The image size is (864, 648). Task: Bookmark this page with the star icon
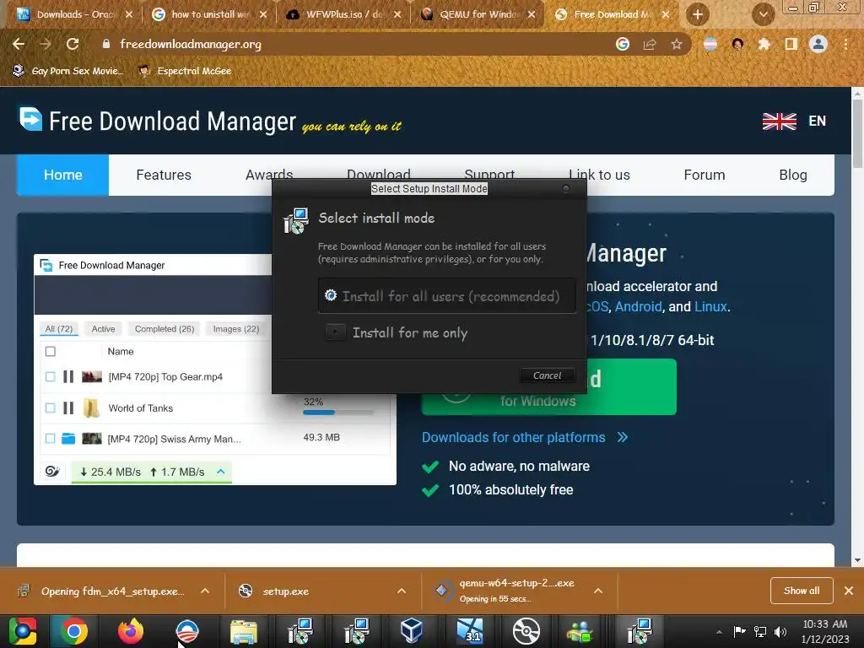[677, 44]
